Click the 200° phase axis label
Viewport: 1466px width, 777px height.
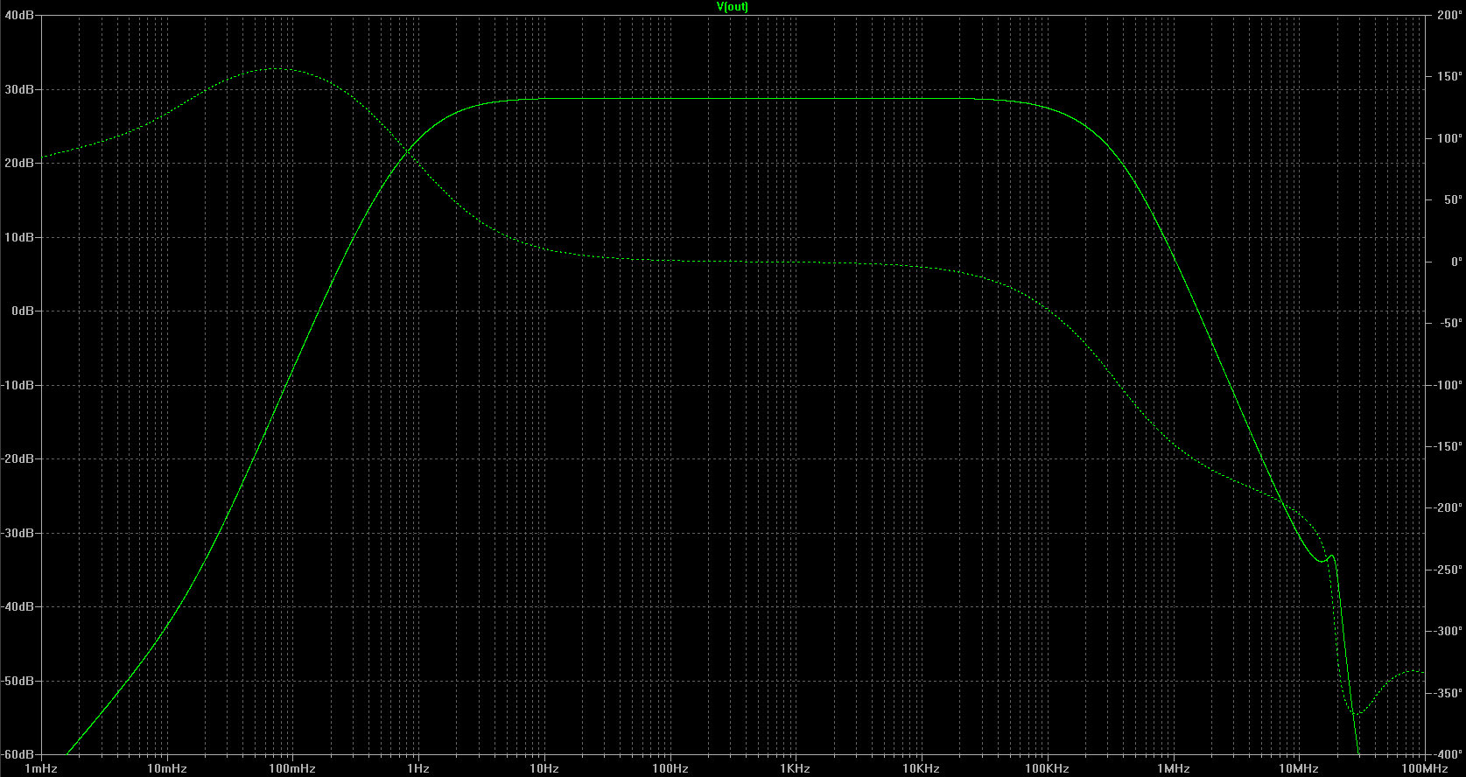[x=1449, y=16]
